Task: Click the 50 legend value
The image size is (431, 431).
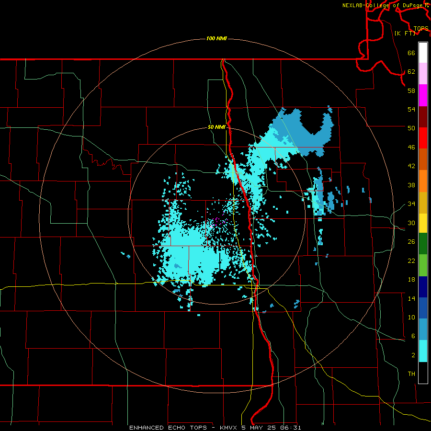Action: click(411, 128)
